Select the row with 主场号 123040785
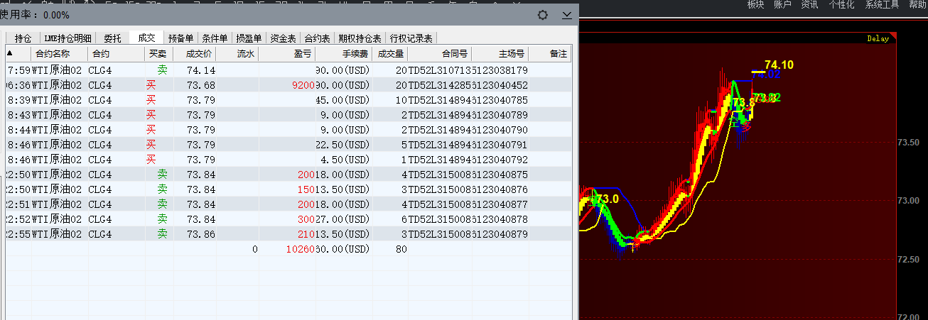The image size is (928, 320). [288, 100]
